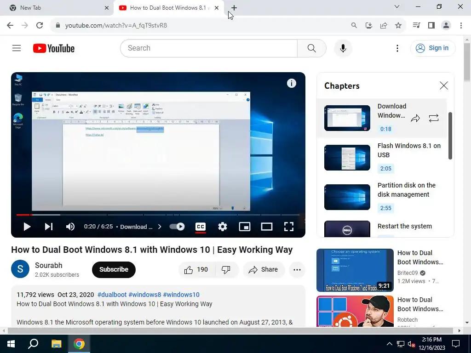Toggle the Chrome side panel
This screenshot has height=353, width=471.
coord(431,25)
